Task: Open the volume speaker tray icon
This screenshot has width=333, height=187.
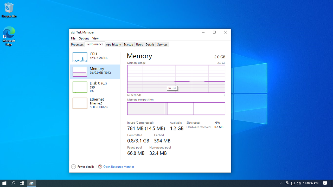Action: coord(298,183)
